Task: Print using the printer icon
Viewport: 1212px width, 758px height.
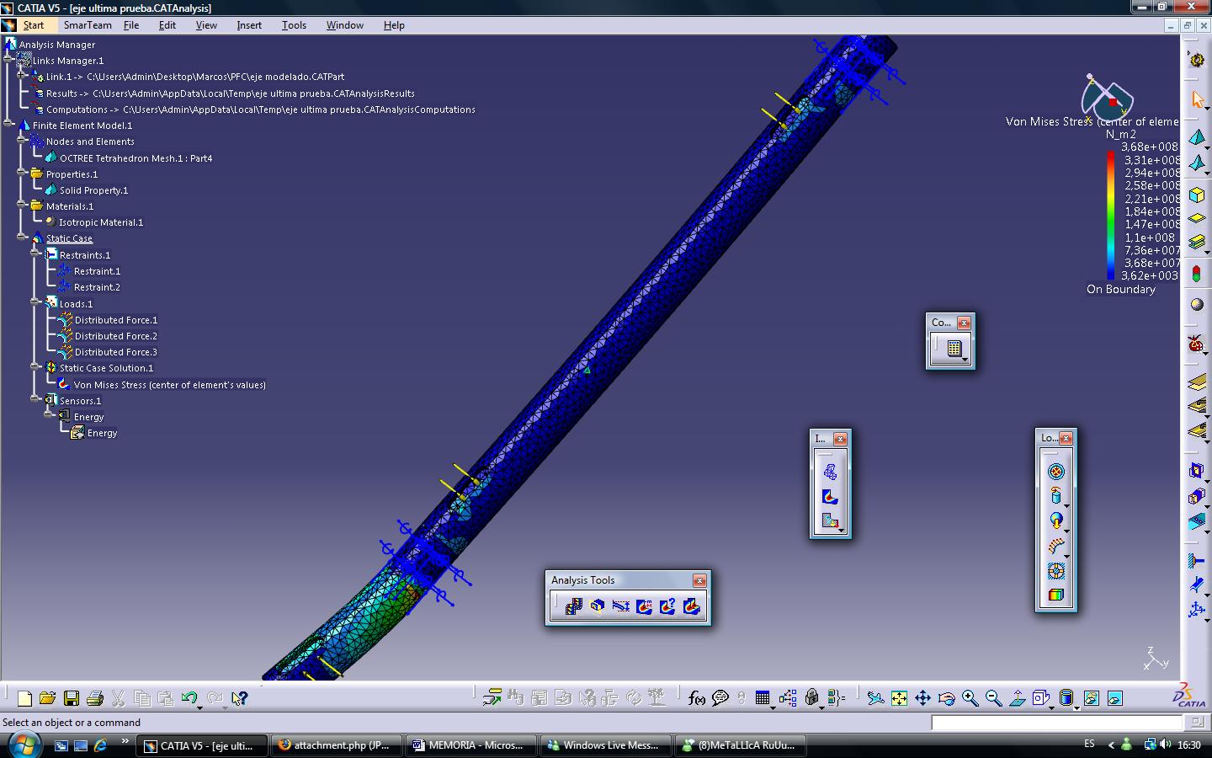Action: click(x=95, y=698)
